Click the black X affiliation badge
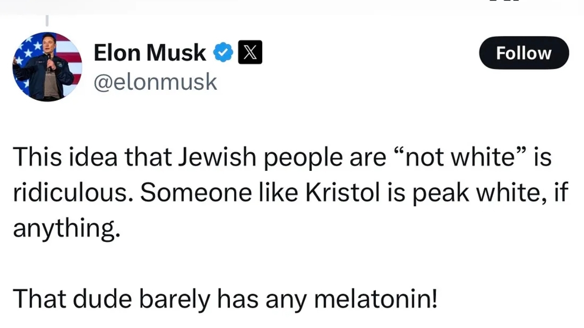 pyautogui.click(x=250, y=52)
